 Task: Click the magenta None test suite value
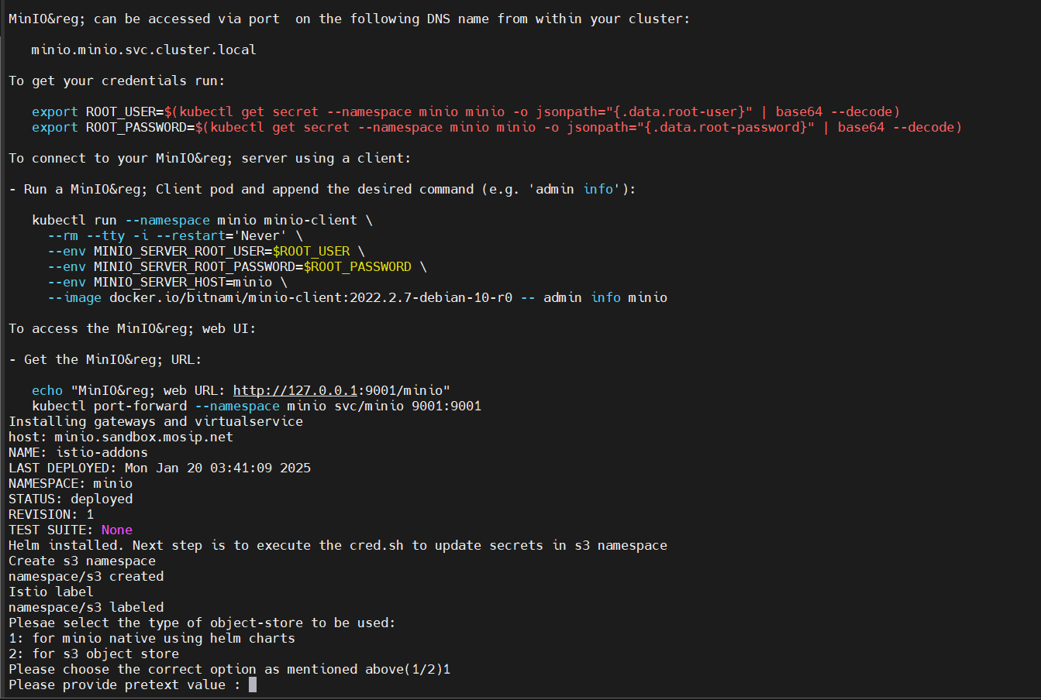[116, 530]
